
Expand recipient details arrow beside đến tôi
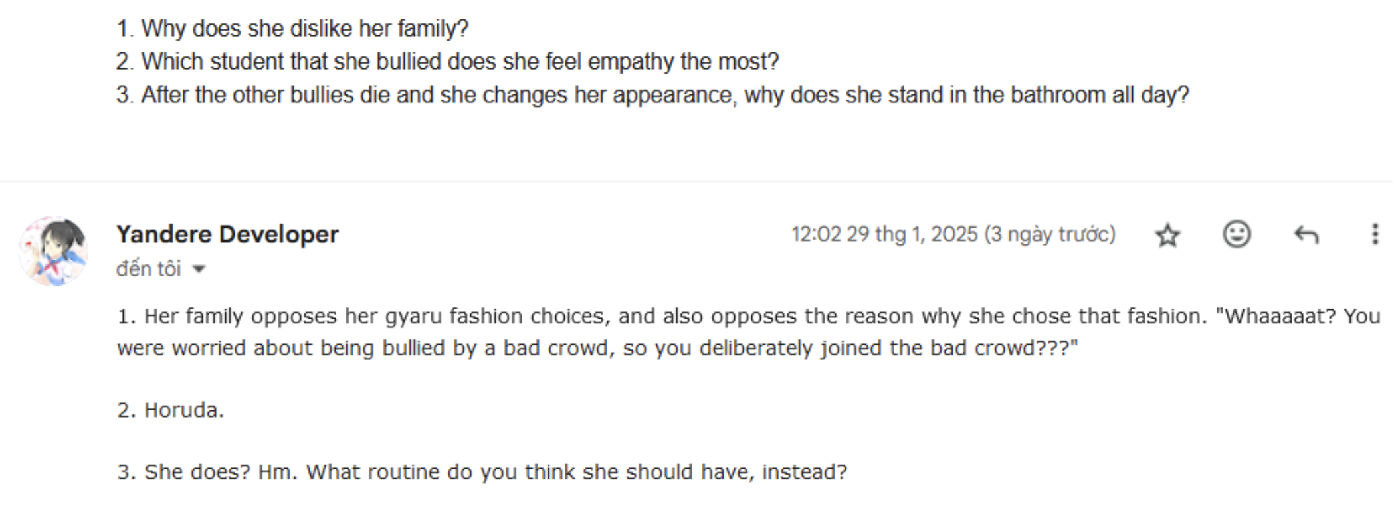199,269
